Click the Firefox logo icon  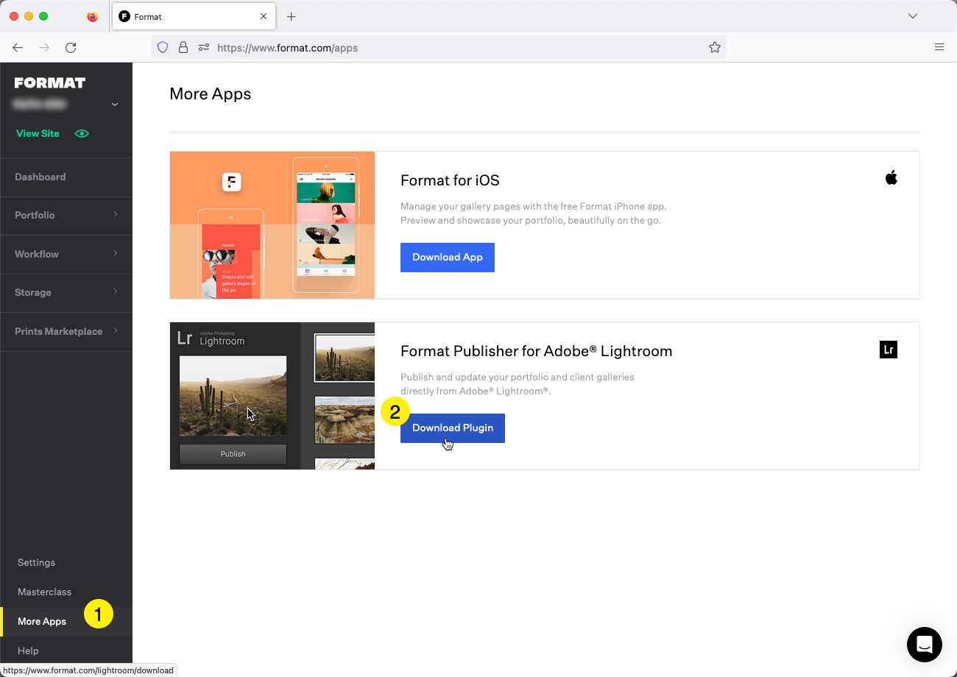tap(92, 16)
